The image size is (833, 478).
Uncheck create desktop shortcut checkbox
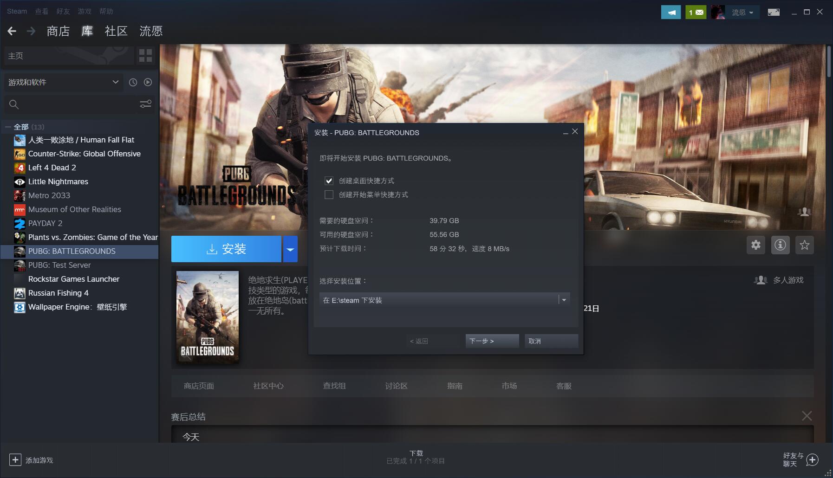329,181
